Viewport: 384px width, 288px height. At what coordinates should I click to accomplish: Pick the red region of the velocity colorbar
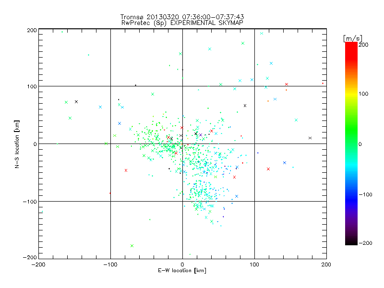351,50
